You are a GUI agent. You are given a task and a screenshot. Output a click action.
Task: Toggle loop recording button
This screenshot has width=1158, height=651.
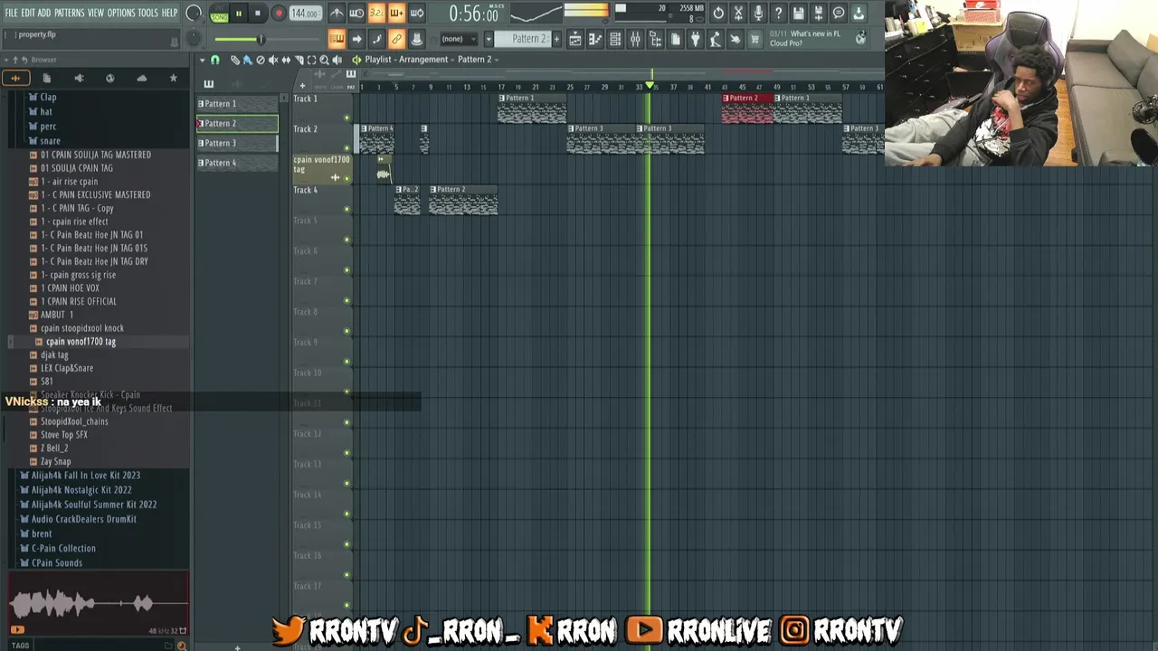[416, 13]
